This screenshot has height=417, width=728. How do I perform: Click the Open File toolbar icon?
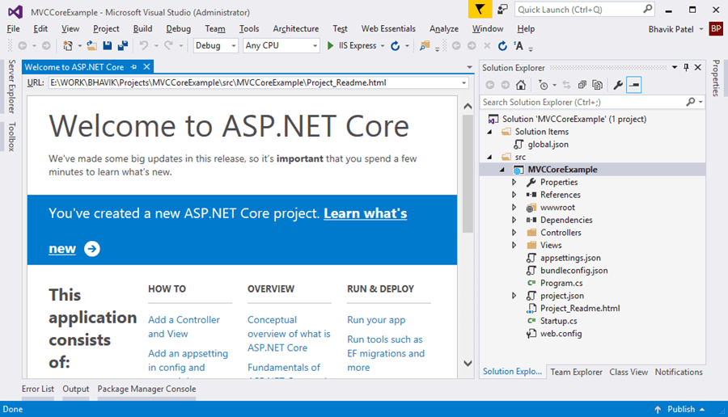92,45
